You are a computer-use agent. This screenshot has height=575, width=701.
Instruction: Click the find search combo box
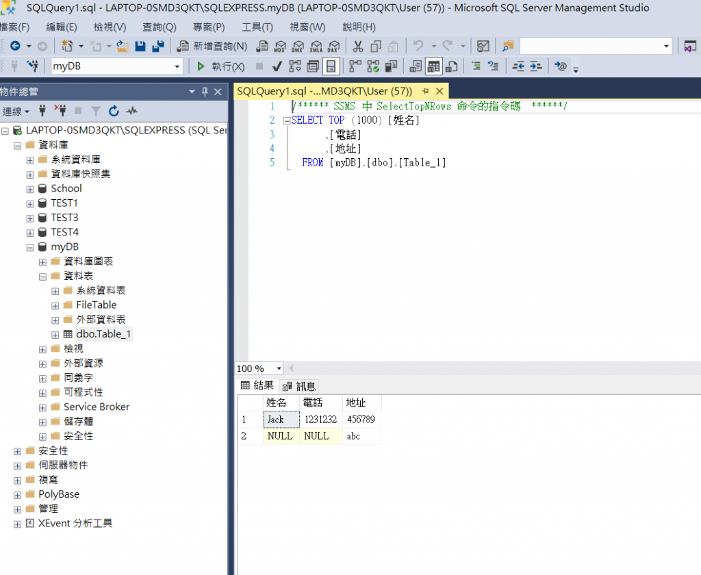pyautogui.click(x=596, y=46)
